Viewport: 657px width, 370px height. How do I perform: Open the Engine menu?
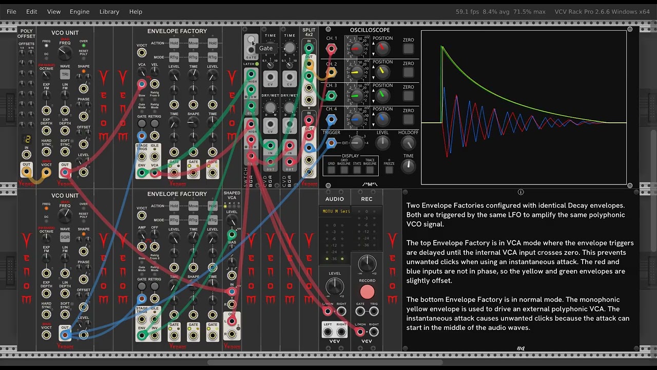tap(80, 11)
